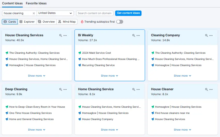Viewport: 220px width, 137px height.
Task: Expand Show more in House Cleaning Services card
Action: tap(37, 76)
